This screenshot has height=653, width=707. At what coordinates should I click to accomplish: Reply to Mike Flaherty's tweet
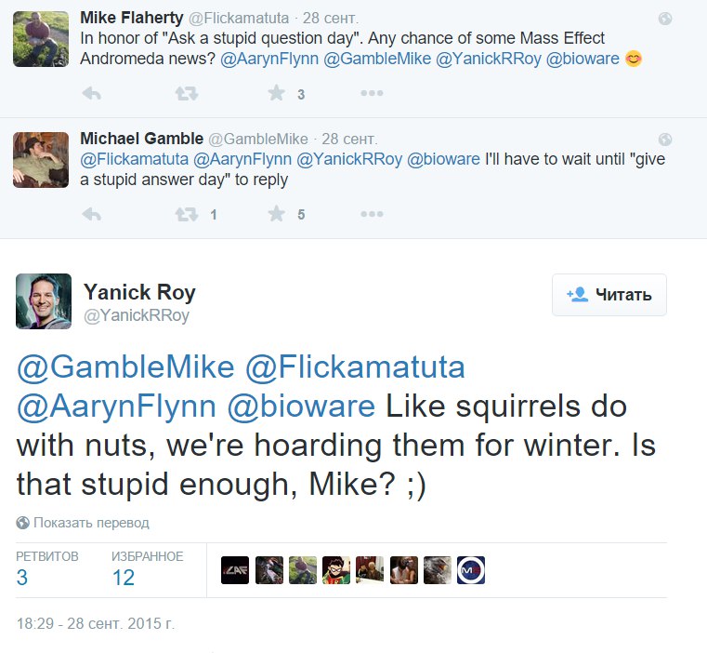coord(91,94)
